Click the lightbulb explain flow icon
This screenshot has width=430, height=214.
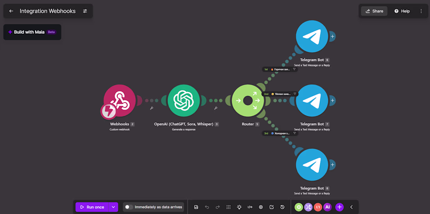point(239,207)
